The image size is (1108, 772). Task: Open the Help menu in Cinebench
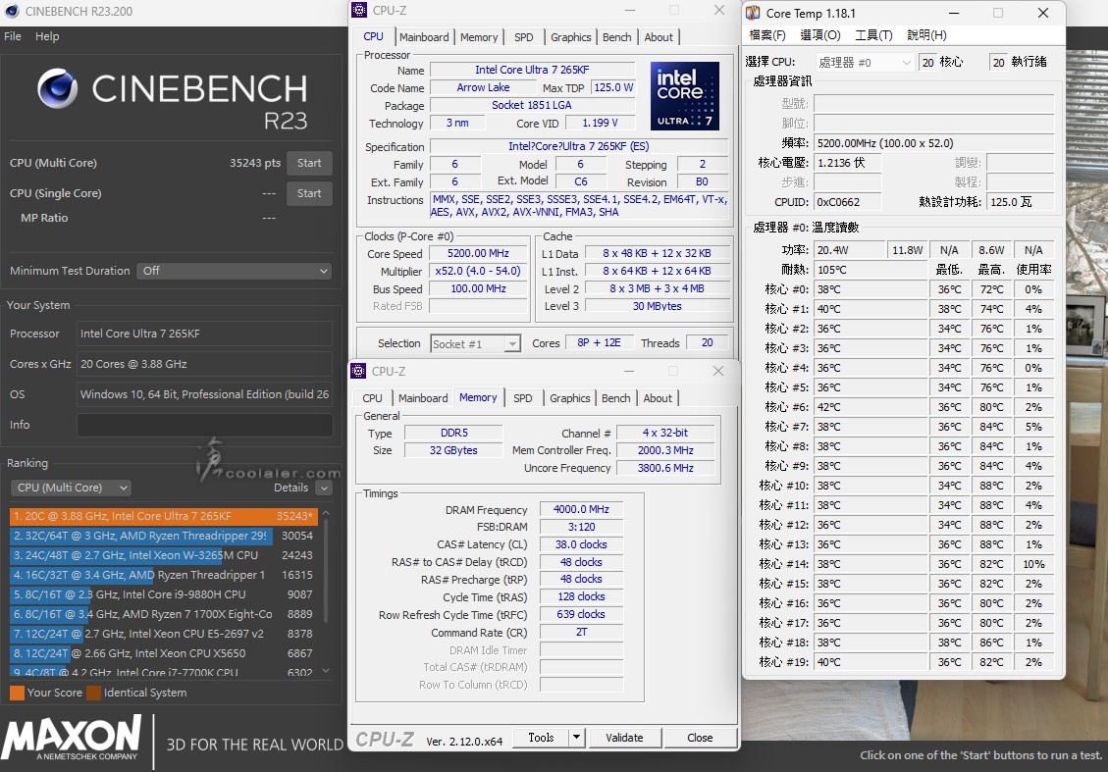[x=47, y=36]
